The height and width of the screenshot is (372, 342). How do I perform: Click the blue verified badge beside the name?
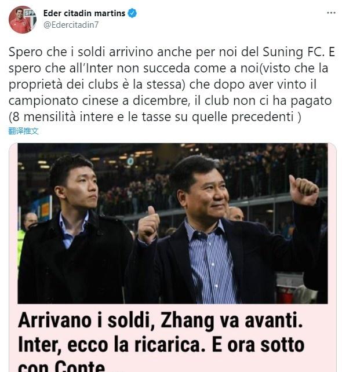pyautogui.click(x=132, y=13)
